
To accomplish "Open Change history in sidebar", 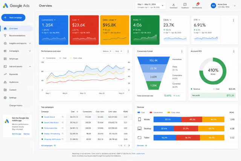I will (x=16, y=106).
